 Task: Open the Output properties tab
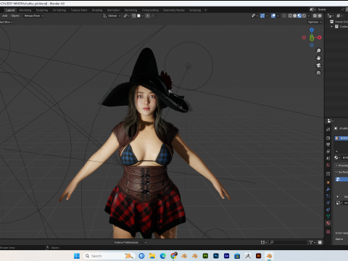point(328,144)
